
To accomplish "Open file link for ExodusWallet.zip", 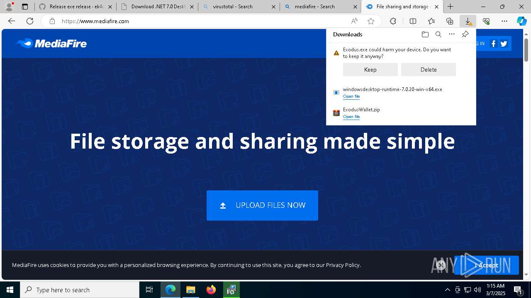I will (351, 117).
